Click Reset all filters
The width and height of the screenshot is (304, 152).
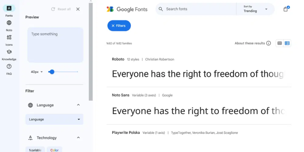pos(61,9)
